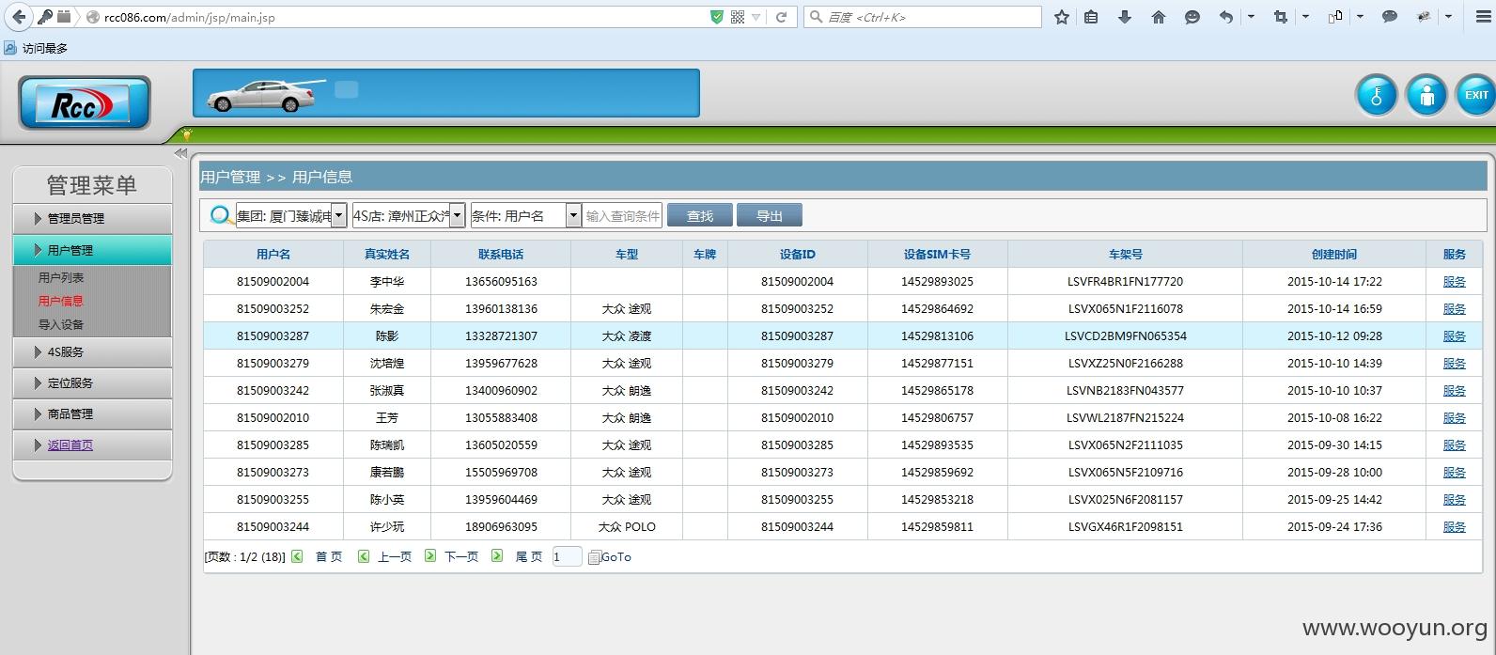Select the frame number LSVNB2183FN043577

point(1125,390)
